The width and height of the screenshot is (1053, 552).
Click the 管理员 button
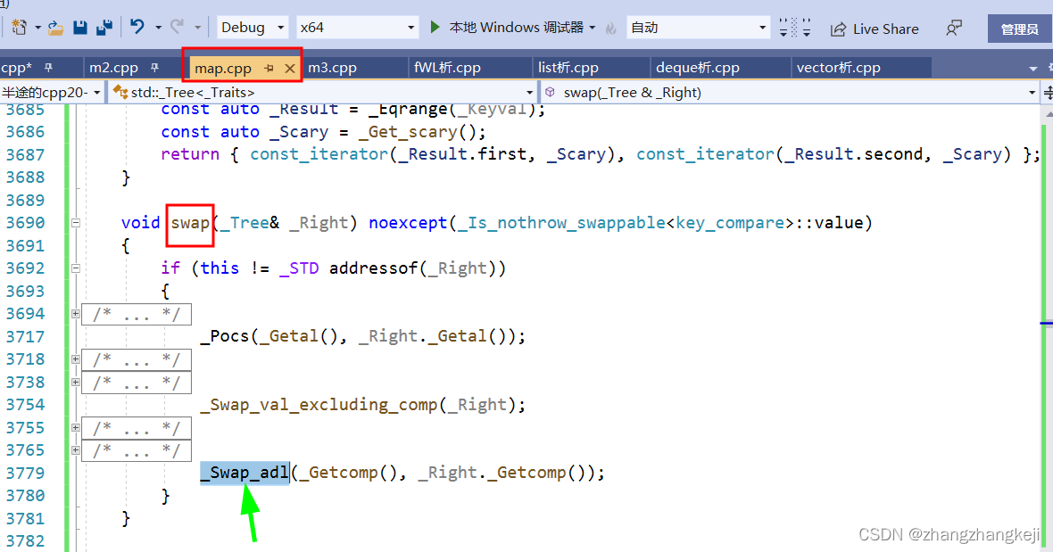point(1019,29)
